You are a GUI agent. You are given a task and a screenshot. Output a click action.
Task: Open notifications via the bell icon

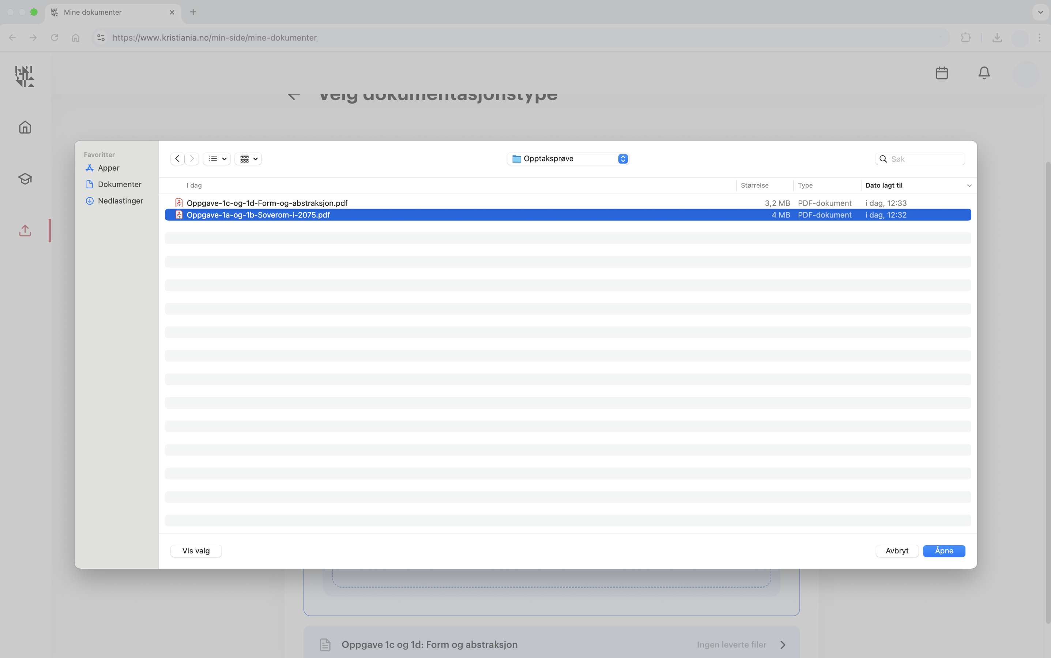tap(983, 73)
